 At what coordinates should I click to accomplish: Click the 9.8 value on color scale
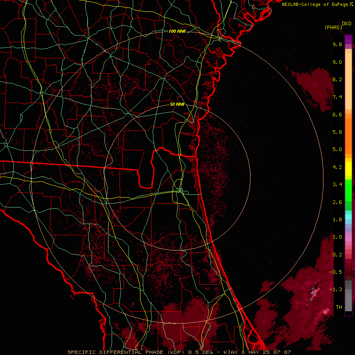click(337, 44)
